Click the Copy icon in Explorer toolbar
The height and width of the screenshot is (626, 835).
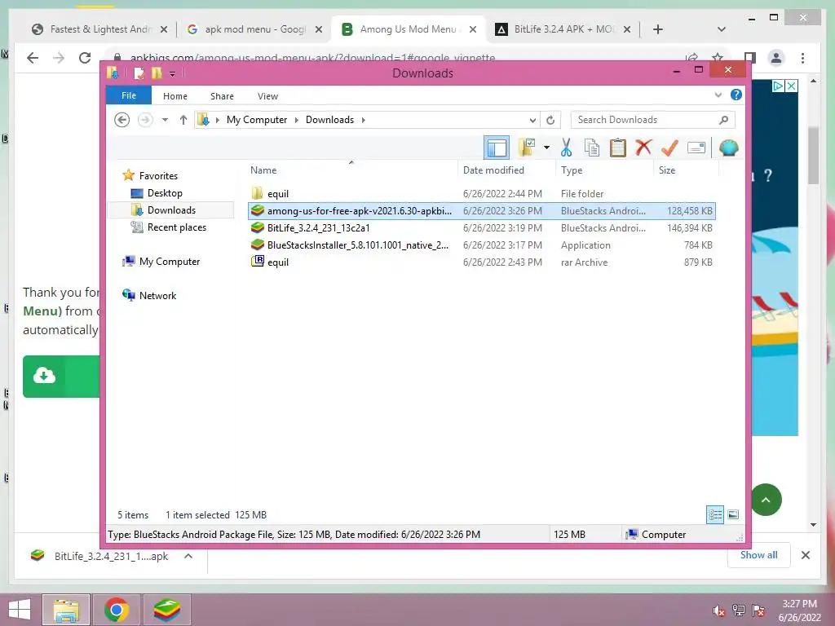point(592,148)
